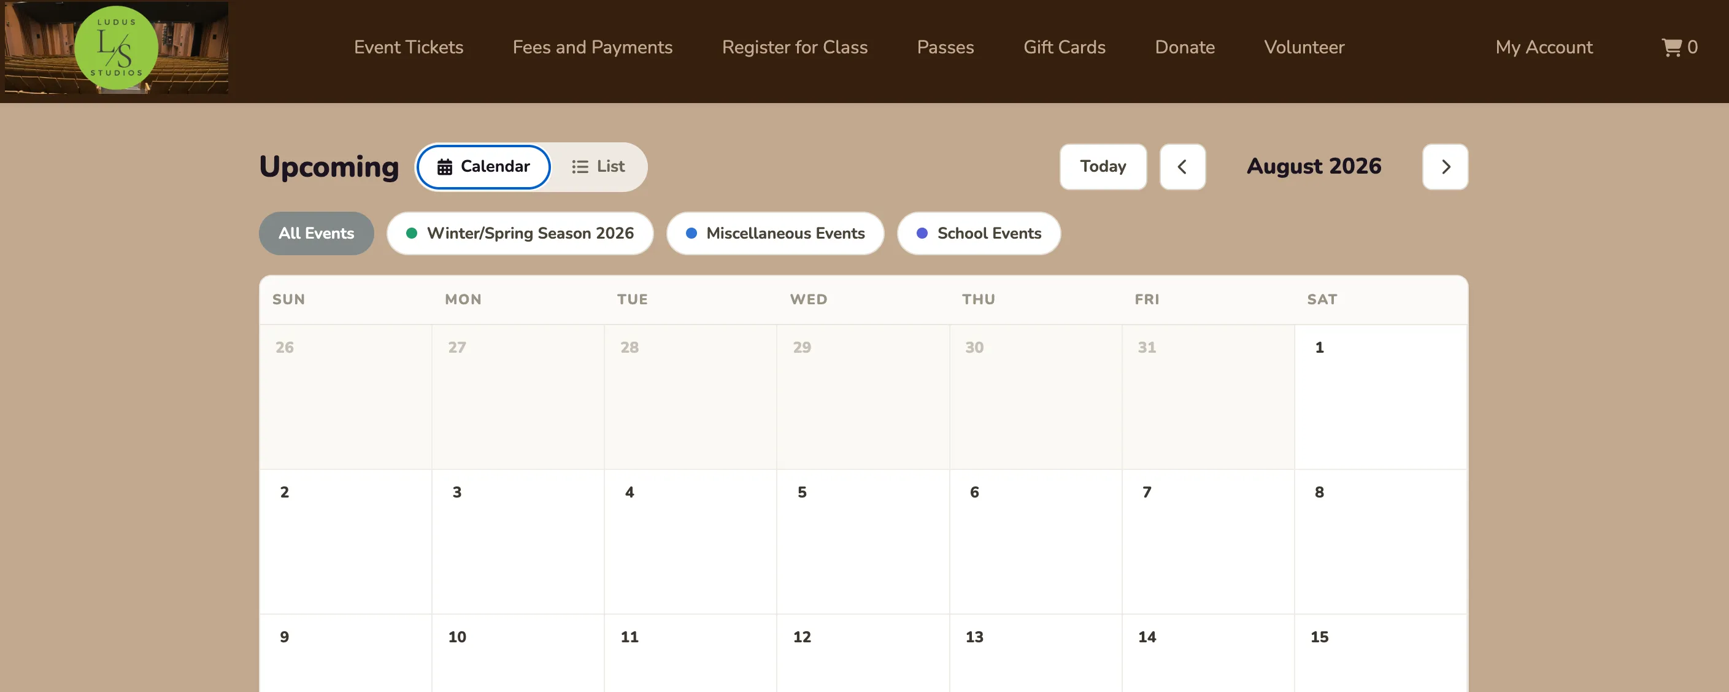
Task: Click the THU column header
Action: pyautogui.click(x=979, y=299)
